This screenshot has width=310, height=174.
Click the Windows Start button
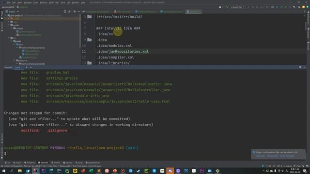pos(3,171)
